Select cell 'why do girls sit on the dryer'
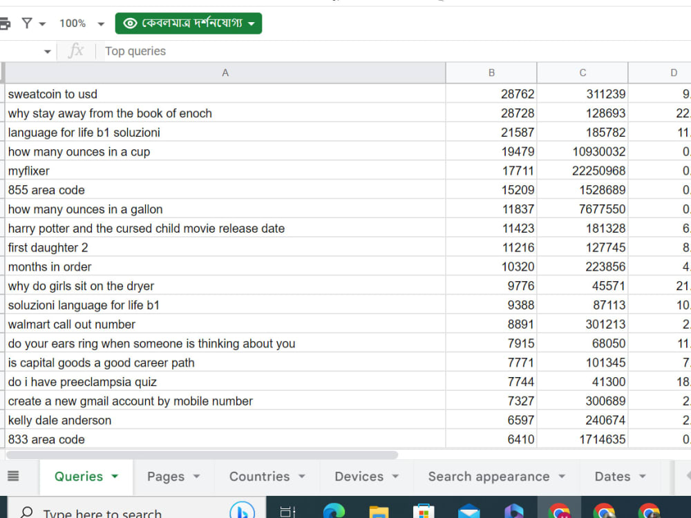Viewport: 691px width, 518px height. tap(225, 285)
